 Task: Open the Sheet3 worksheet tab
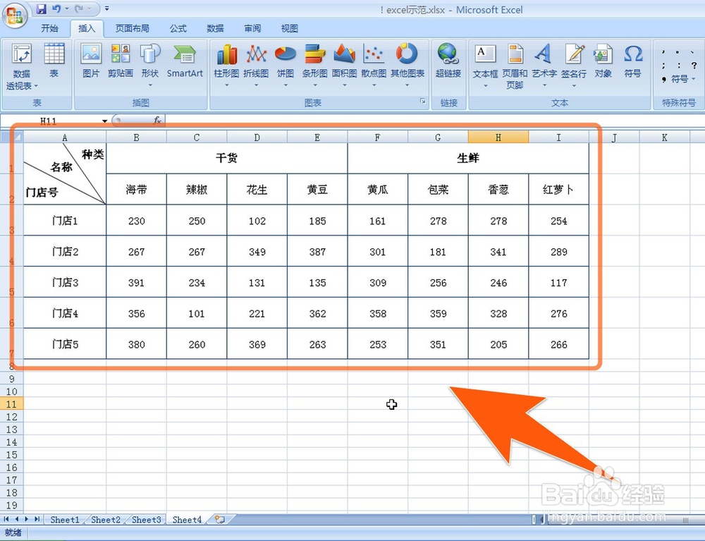pyautogui.click(x=146, y=520)
